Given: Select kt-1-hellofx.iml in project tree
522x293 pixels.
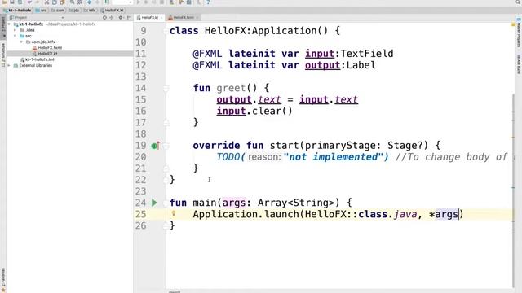Looking at the screenshot, I should pos(38,59).
